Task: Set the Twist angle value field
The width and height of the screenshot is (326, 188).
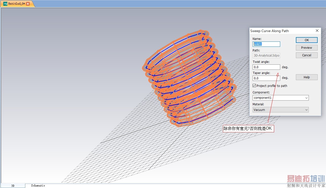Action: click(x=266, y=67)
